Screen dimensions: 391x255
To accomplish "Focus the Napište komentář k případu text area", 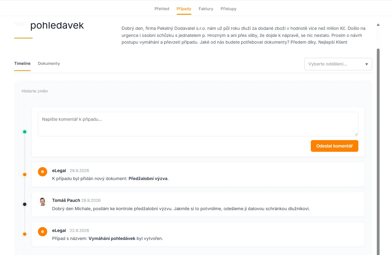I will (198, 124).
